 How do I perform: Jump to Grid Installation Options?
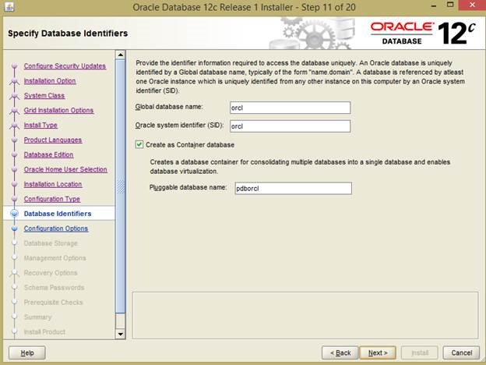58,111
